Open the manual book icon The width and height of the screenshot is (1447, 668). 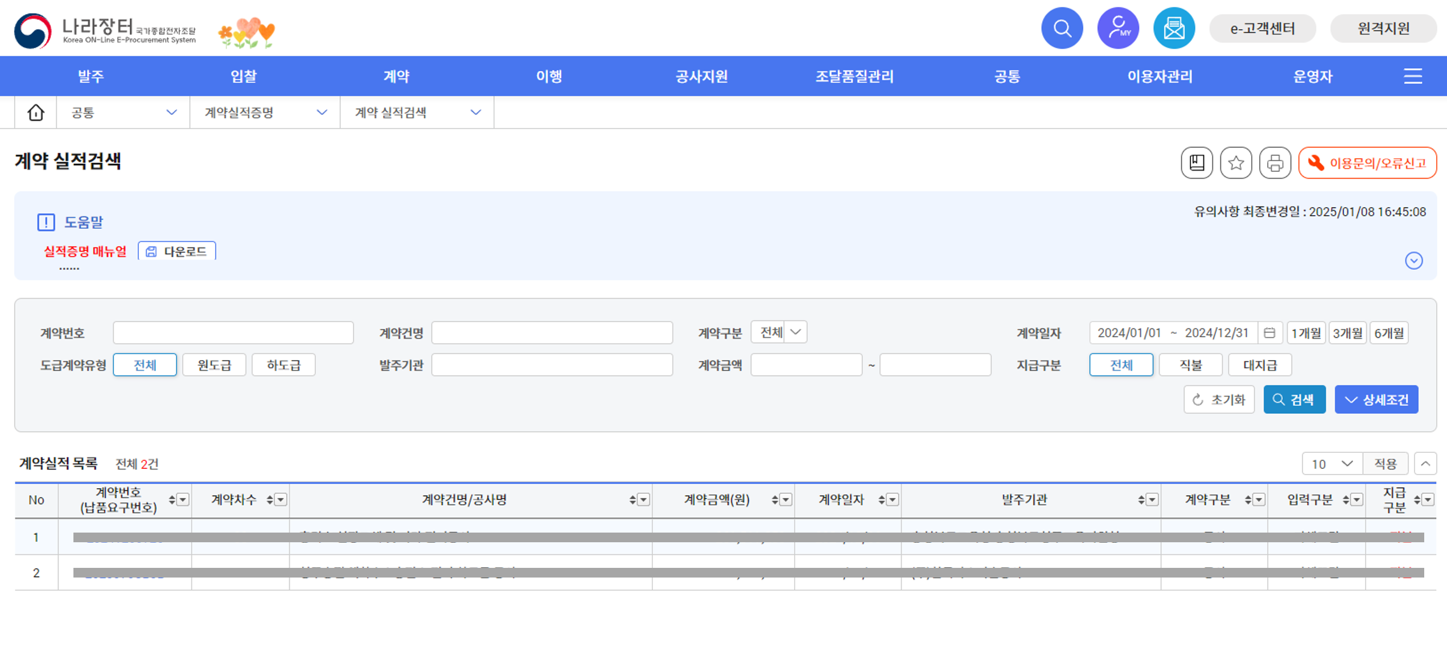click(1197, 163)
